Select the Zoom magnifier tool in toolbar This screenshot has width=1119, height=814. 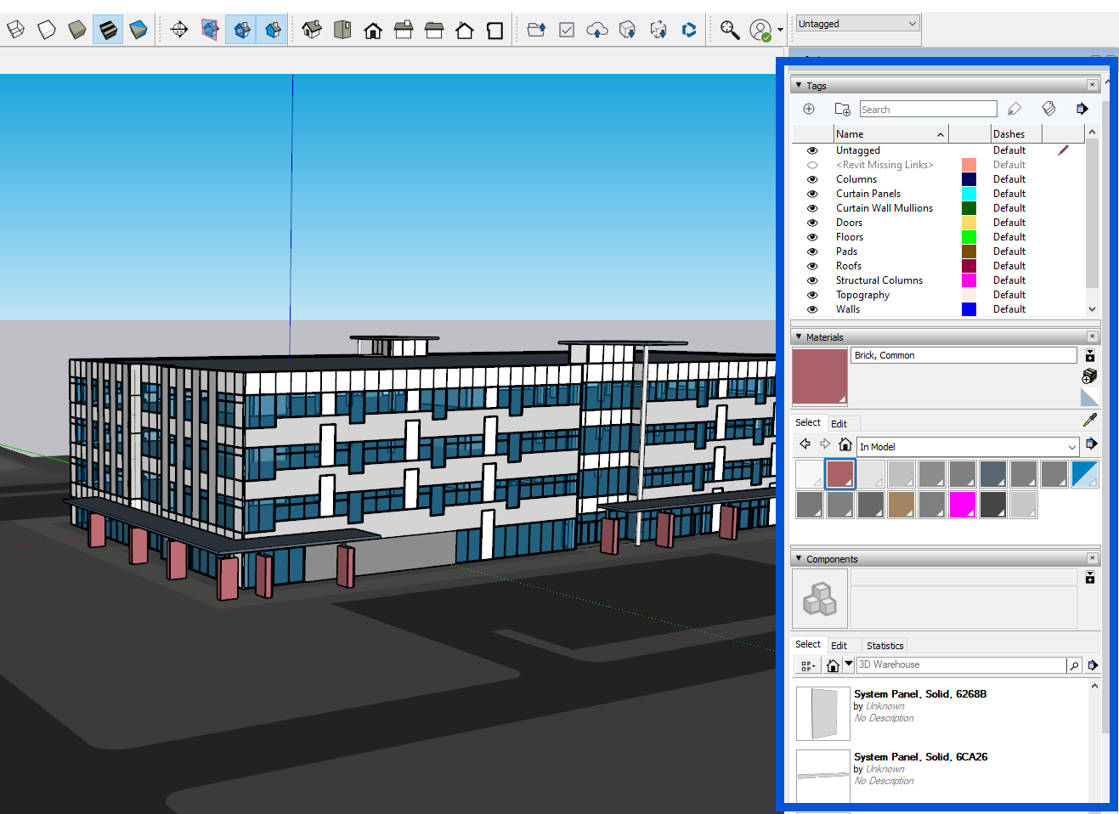point(729,29)
